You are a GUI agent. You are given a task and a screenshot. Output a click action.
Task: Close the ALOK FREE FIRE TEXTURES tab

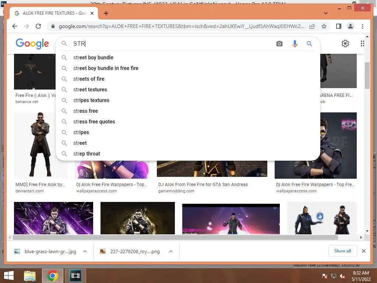tap(92, 13)
